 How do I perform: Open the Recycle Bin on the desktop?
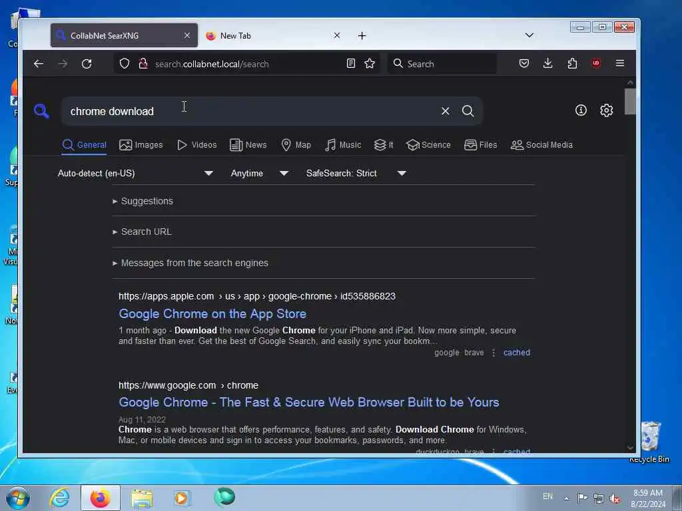[x=649, y=442]
